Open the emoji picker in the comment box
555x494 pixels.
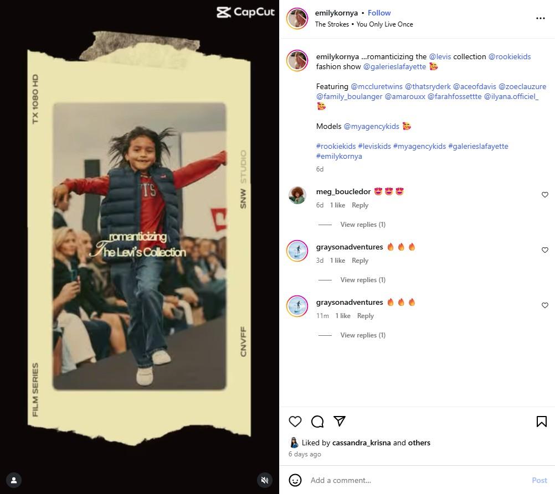(x=295, y=480)
